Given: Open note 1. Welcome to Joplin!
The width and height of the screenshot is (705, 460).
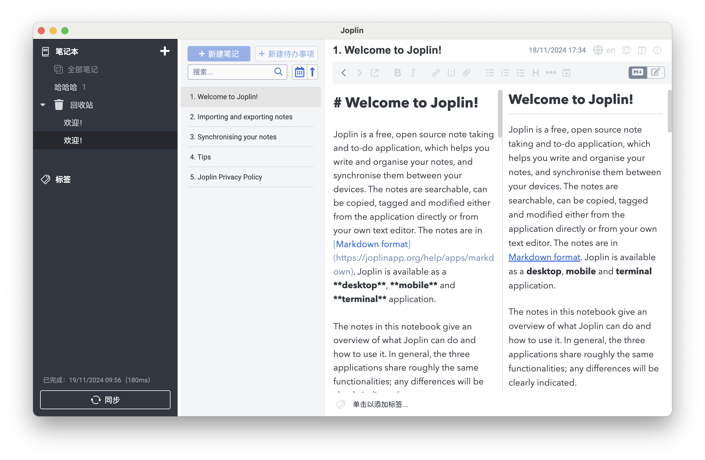Looking at the screenshot, I should pos(251,97).
